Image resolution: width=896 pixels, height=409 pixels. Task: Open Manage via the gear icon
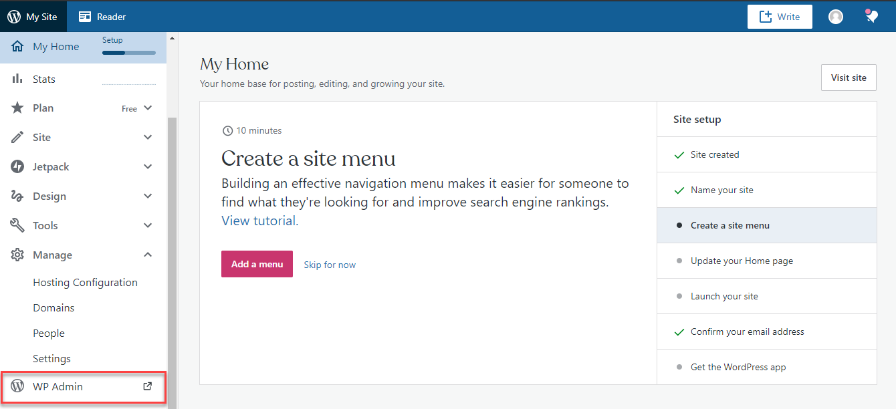[x=17, y=255]
